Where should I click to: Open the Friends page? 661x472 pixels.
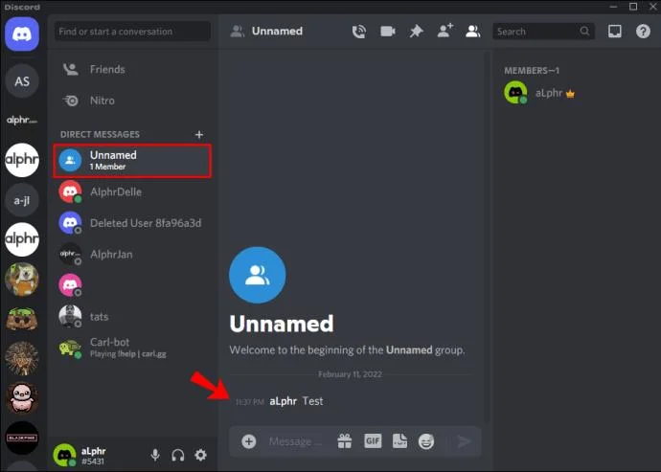tap(132, 70)
